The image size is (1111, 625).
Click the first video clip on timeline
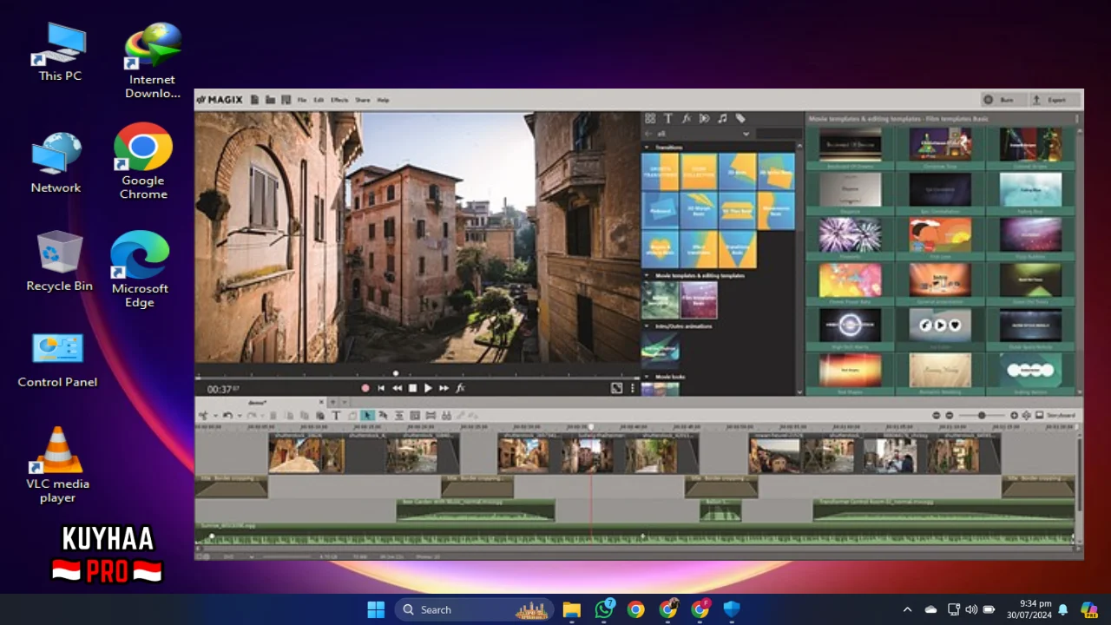click(306, 455)
